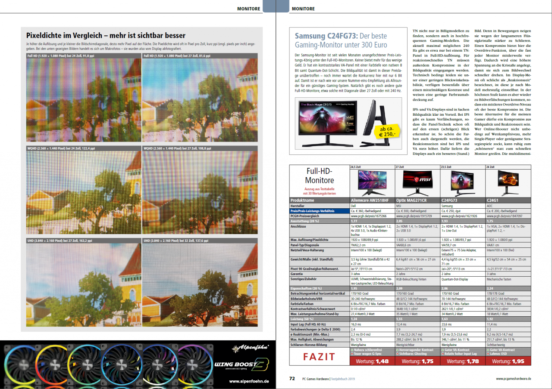Open the www.alpenfoehn.de link in the ad

coord(249,381)
